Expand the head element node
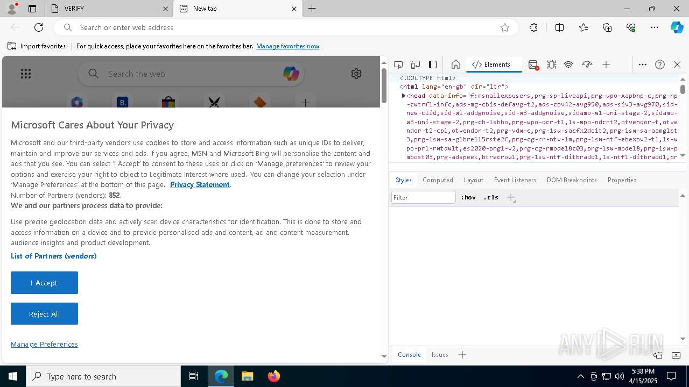Screen dimensions: 689x387 coord(403,96)
